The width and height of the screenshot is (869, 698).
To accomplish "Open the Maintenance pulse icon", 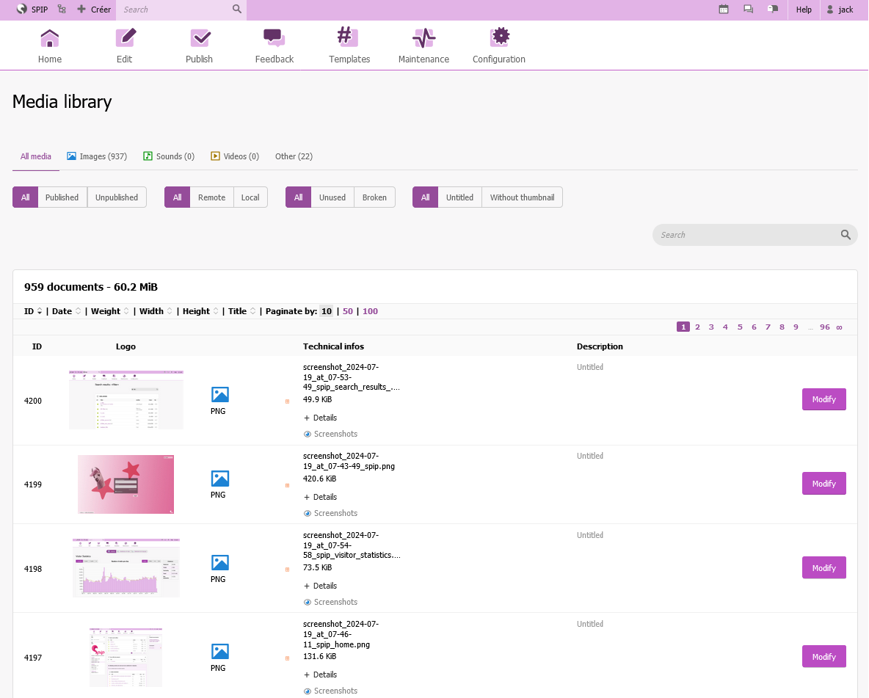I will 423,38.
